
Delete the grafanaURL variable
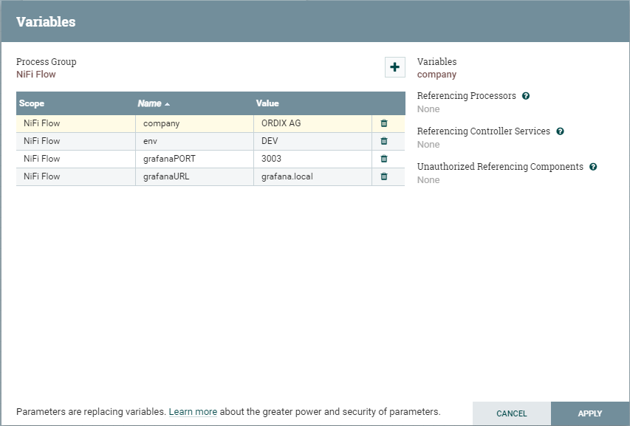click(x=384, y=176)
